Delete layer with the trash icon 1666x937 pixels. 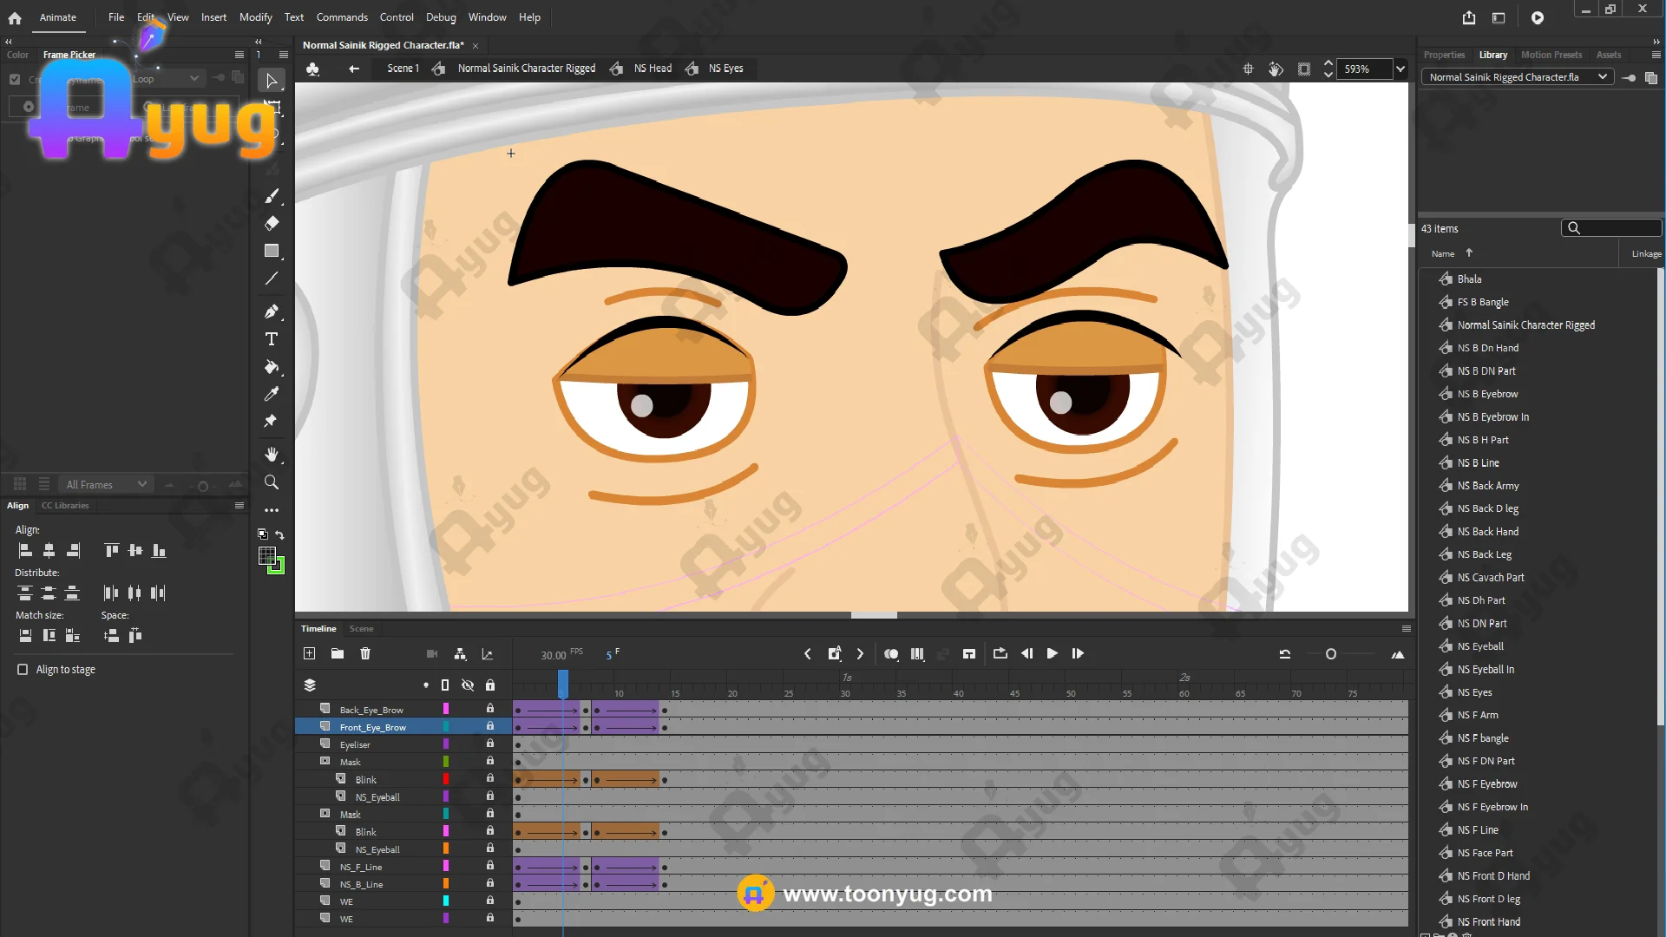click(365, 654)
